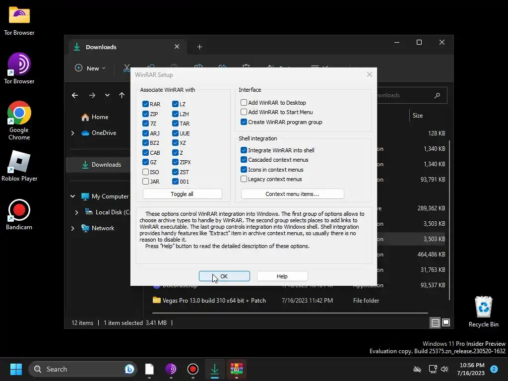The width and height of the screenshot is (508, 381).
Task: Uncheck RAR association checkbox
Action: click(x=145, y=104)
